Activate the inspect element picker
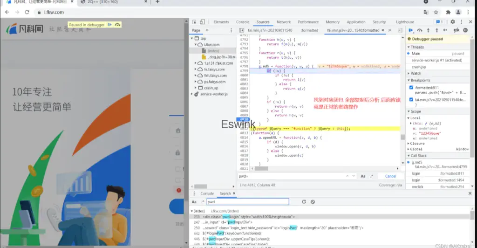 pos(194,22)
